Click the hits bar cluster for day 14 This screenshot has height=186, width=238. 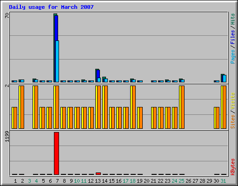pyautogui.click(x=105, y=80)
